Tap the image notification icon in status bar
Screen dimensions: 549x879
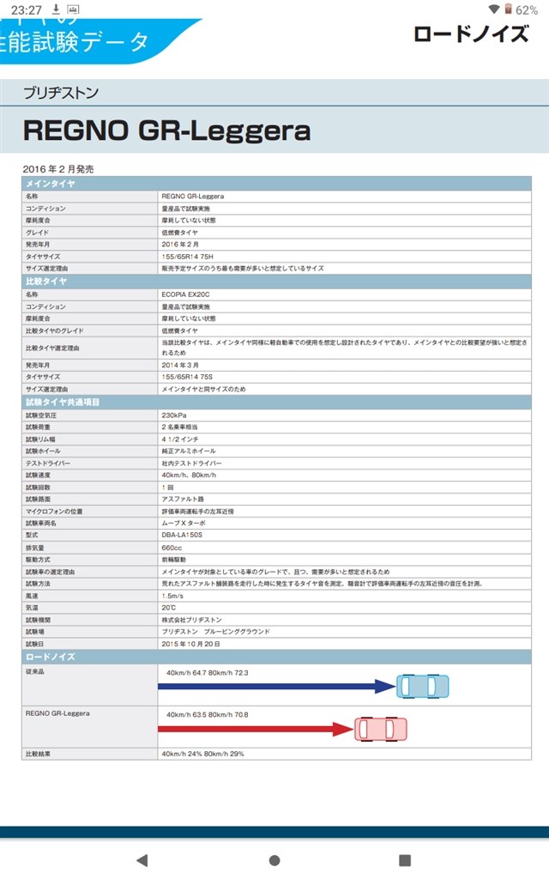pyautogui.click(x=73, y=9)
